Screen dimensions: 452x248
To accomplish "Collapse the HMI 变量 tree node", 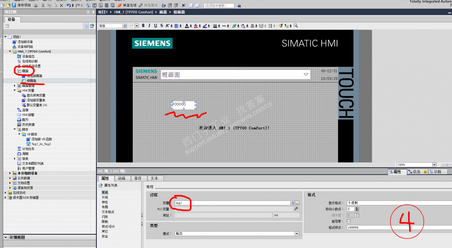I will click(x=15, y=91).
